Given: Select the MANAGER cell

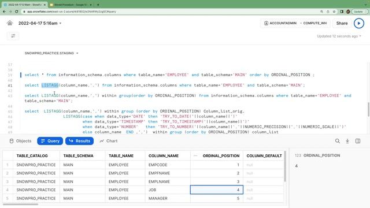Looking at the screenshot, I should [168, 198].
